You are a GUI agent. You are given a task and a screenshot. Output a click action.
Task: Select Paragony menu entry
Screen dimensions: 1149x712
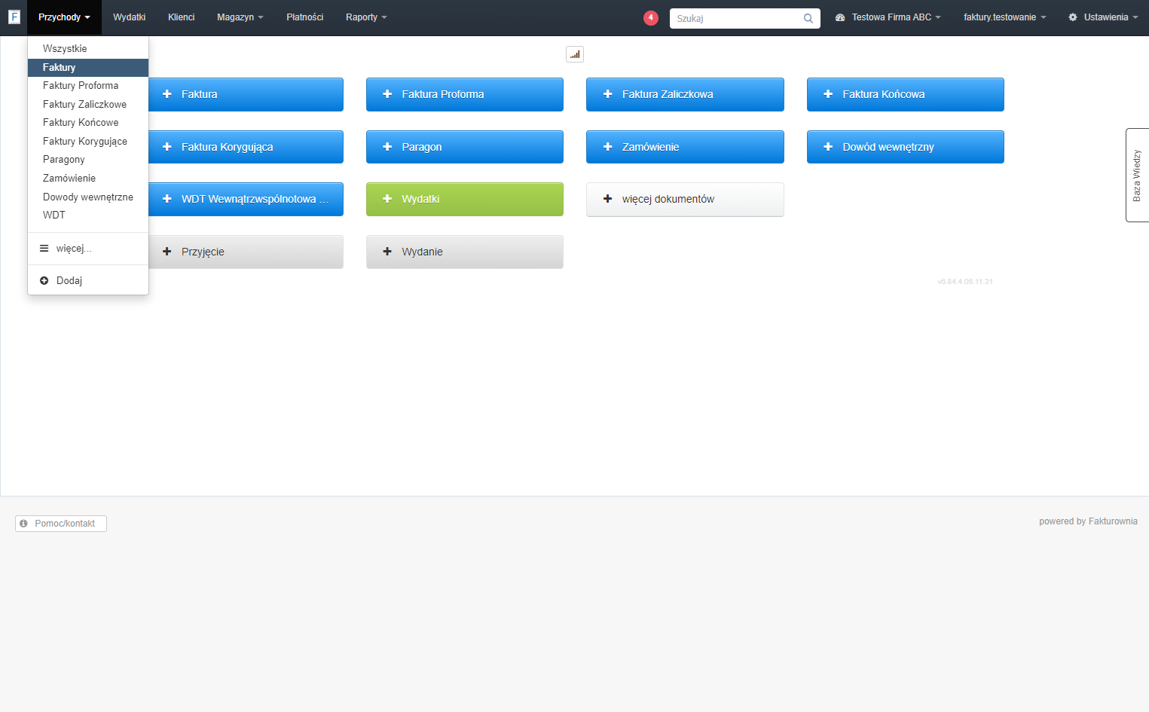click(x=88, y=159)
